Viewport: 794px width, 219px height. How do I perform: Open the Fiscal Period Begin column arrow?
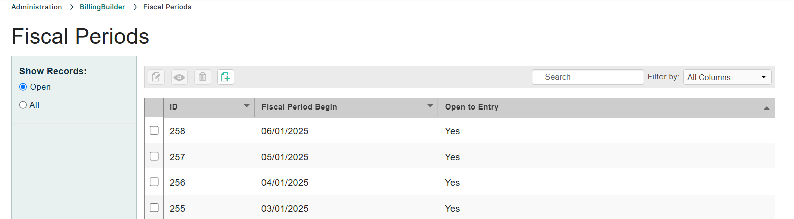[x=430, y=106]
